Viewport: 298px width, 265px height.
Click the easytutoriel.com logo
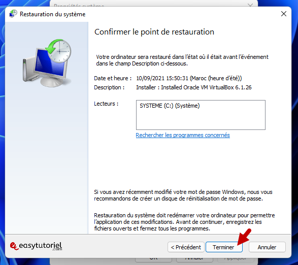[x=36, y=246]
